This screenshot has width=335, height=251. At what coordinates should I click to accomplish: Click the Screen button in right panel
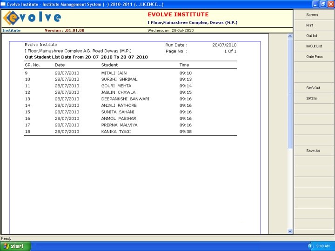click(314, 15)
